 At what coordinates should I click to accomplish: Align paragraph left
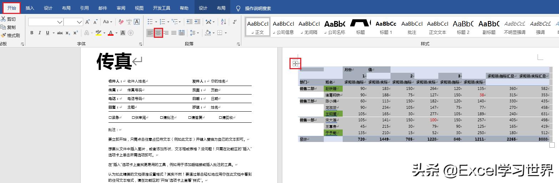click(x=150, y=33)
